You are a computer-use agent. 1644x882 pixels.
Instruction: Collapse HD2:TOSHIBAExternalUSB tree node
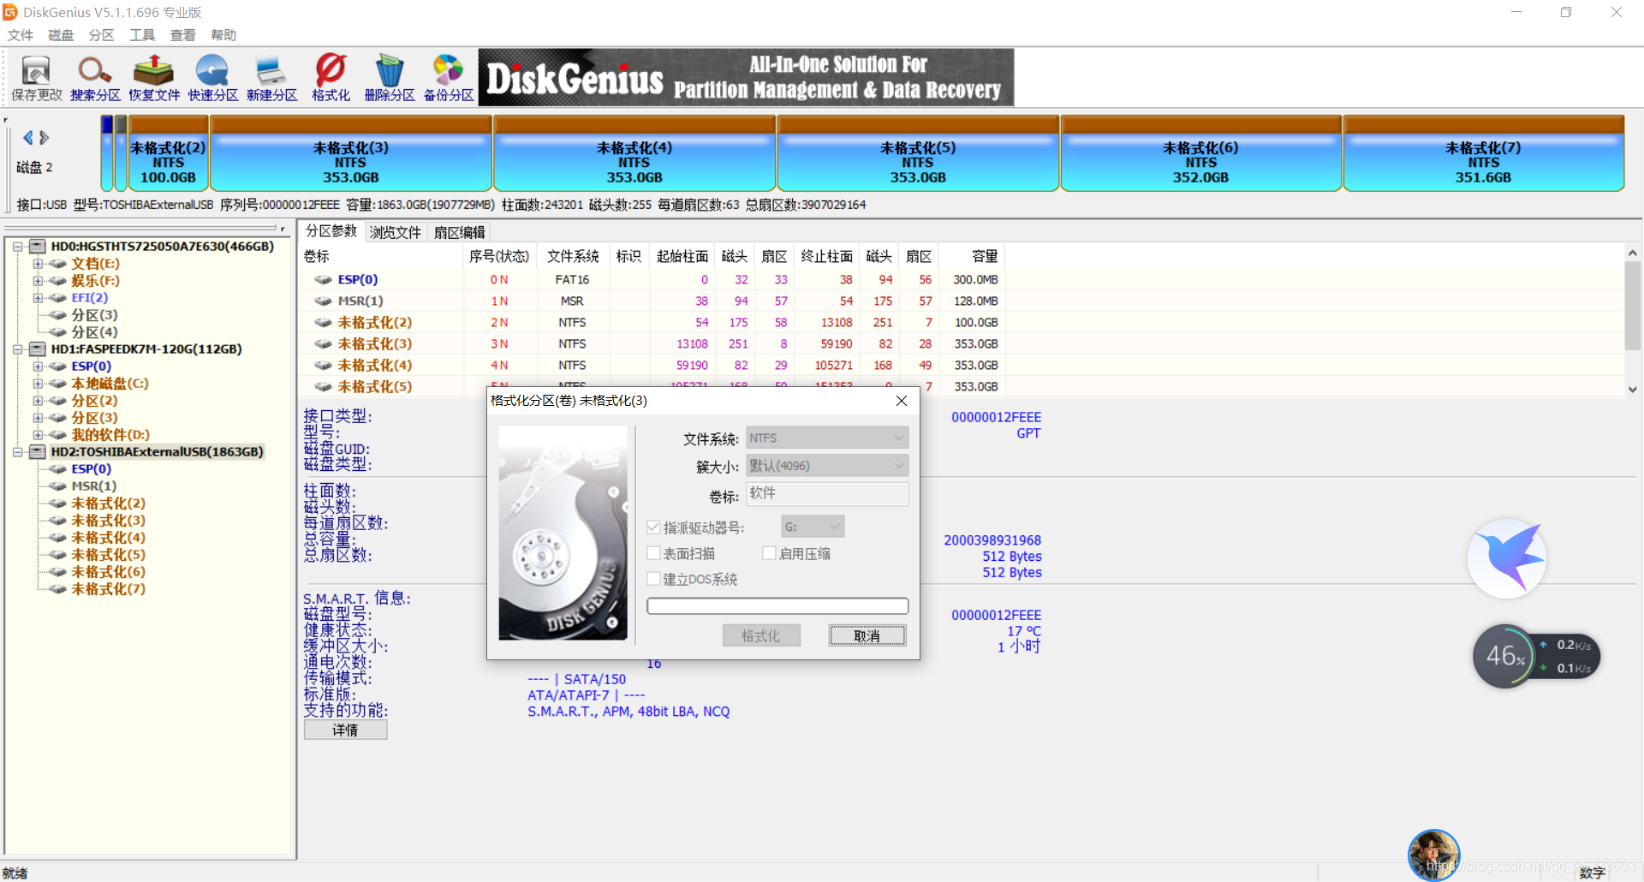click(17, 452)
